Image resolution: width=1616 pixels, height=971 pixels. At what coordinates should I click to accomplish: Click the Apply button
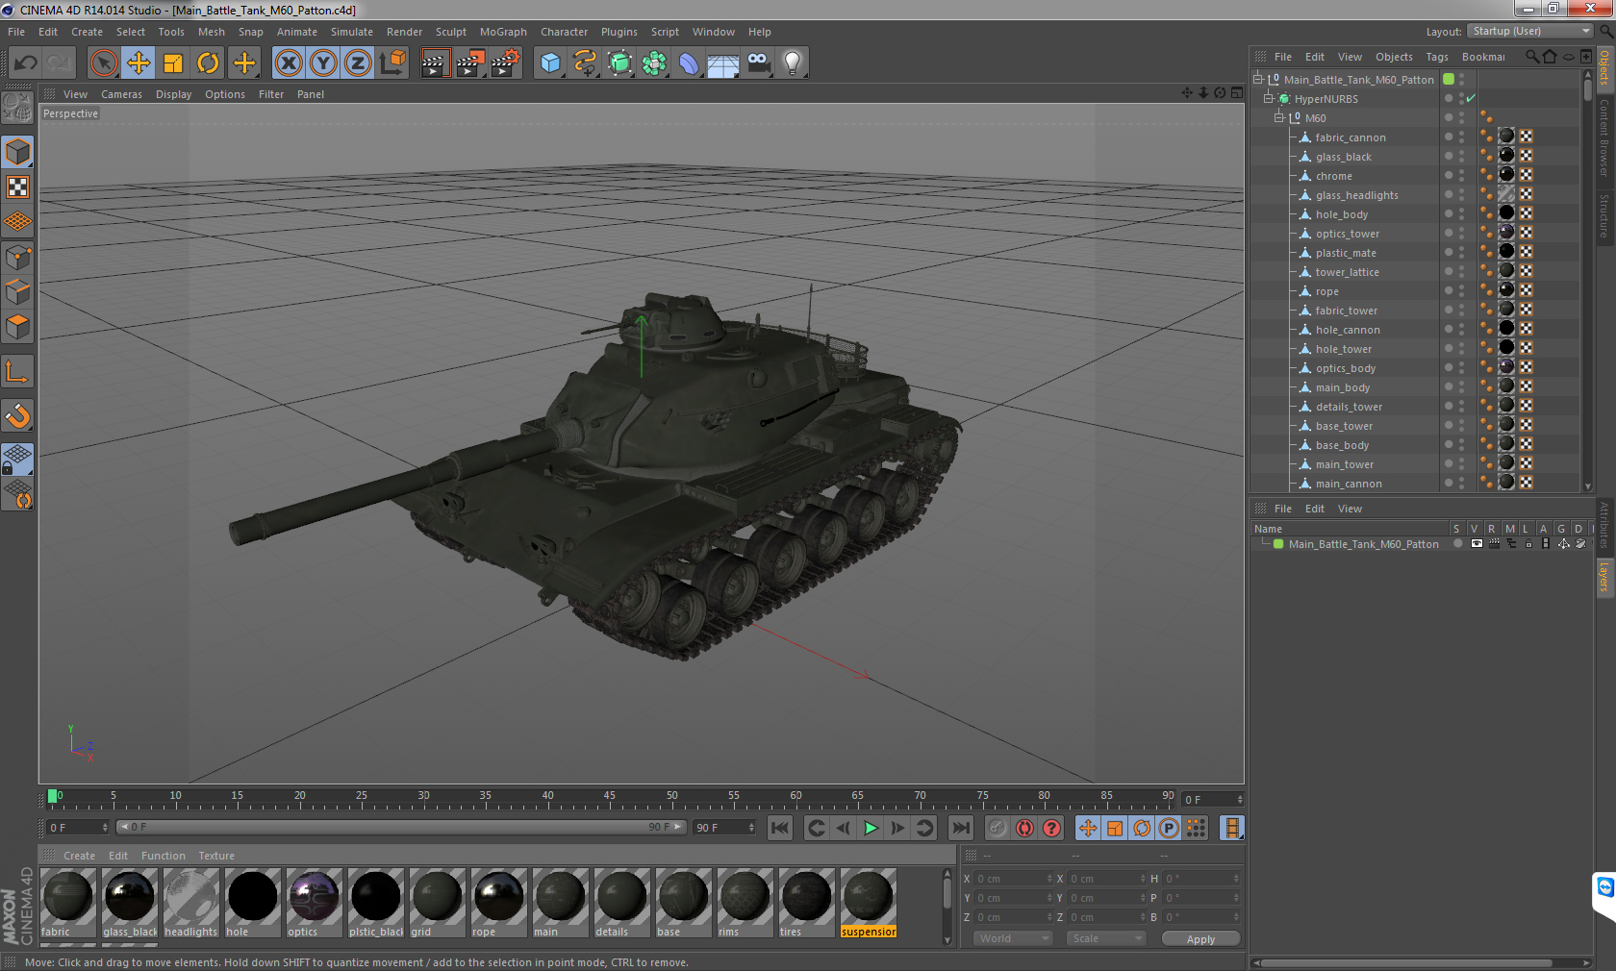1200,939
